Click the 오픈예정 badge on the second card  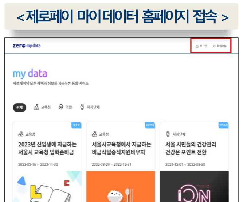150,125
